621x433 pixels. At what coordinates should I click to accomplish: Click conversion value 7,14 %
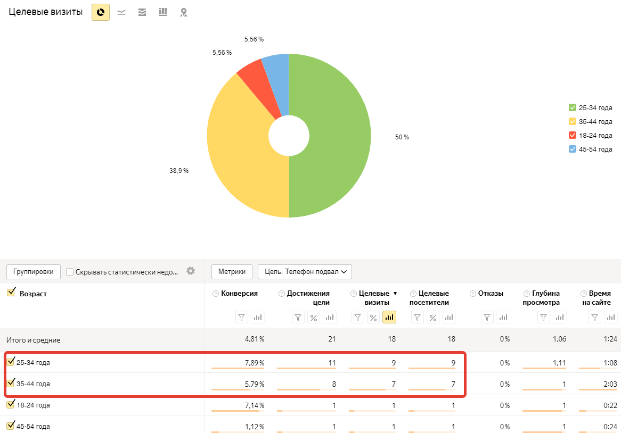[x=254, y=405]
